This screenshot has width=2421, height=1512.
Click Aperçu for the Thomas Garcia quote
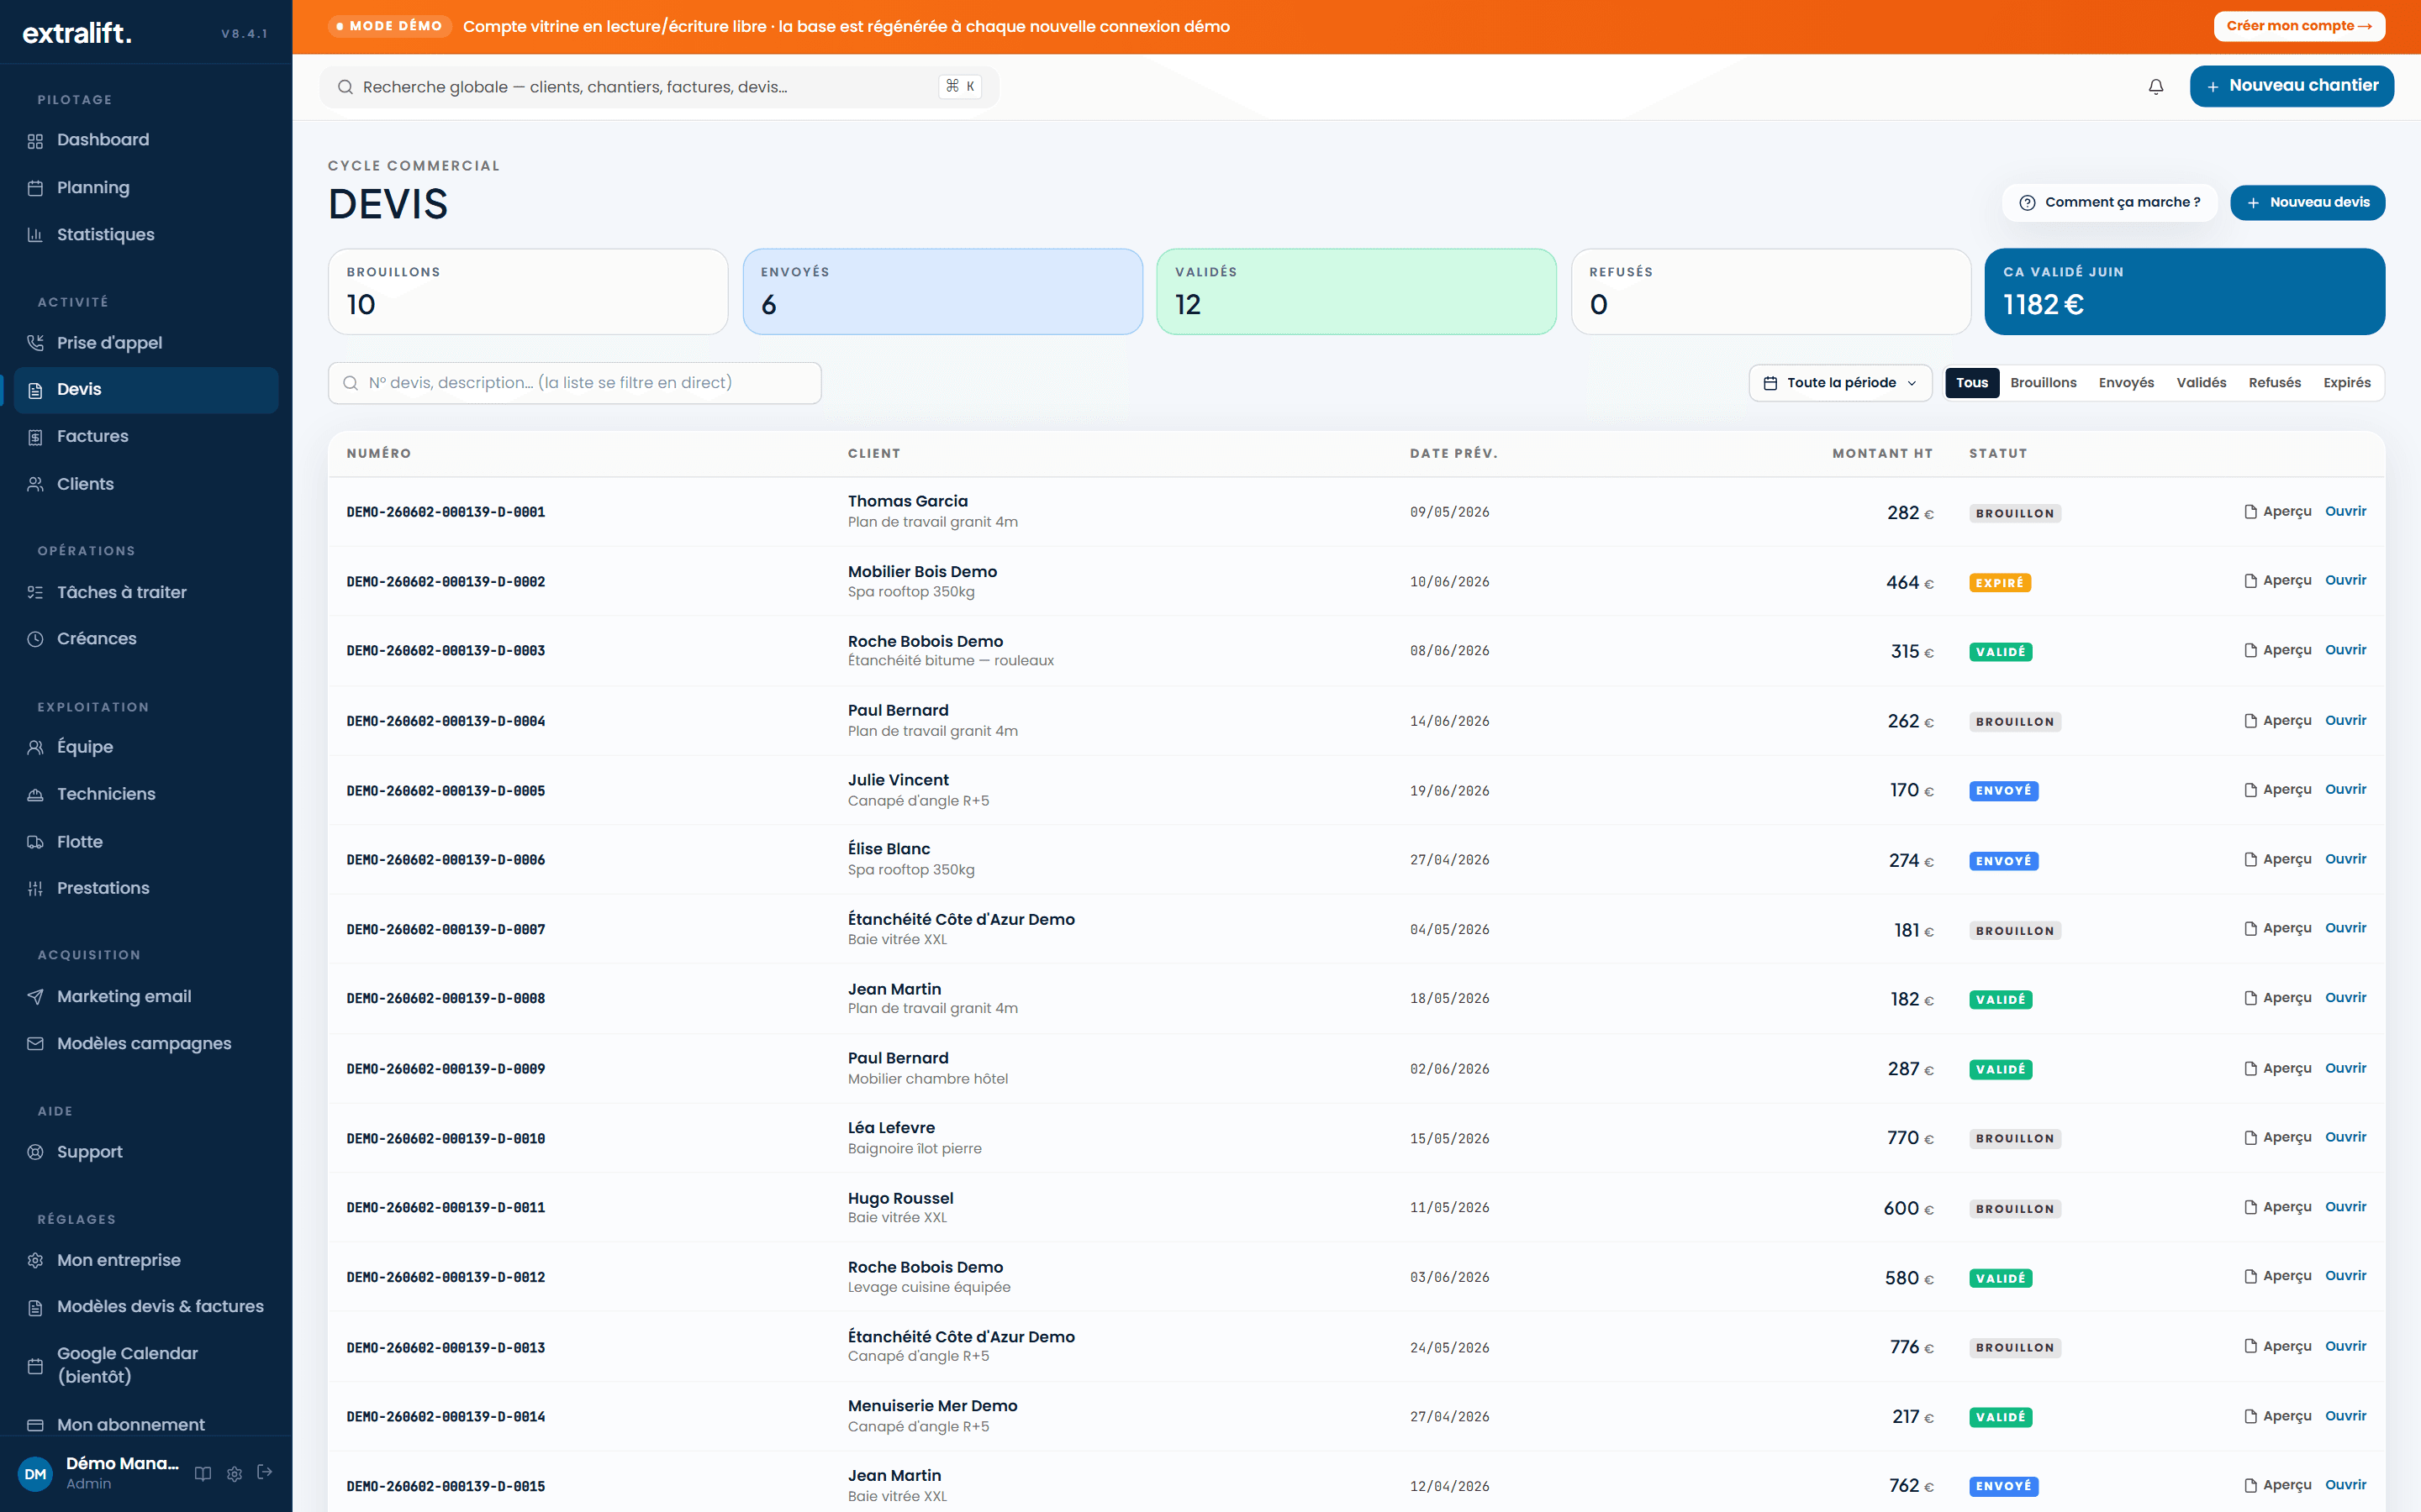click(x=2278, y=512)
